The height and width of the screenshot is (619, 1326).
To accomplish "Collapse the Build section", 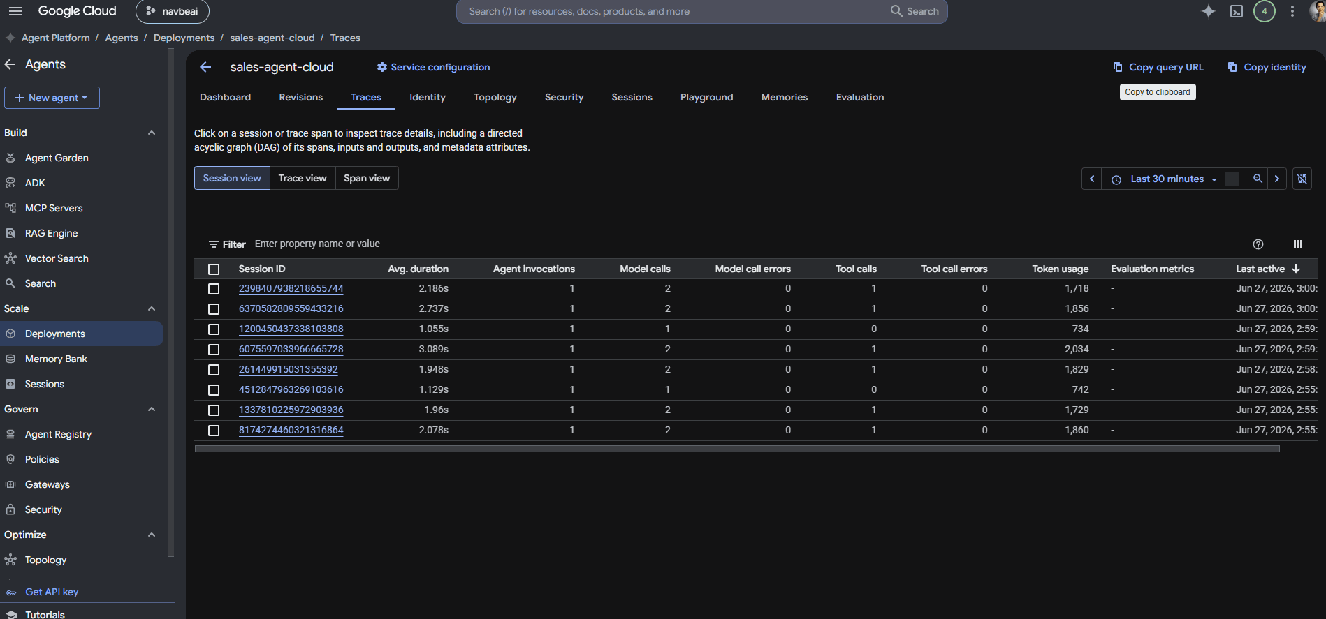I will pyautogui.click(x=152, y=133).
